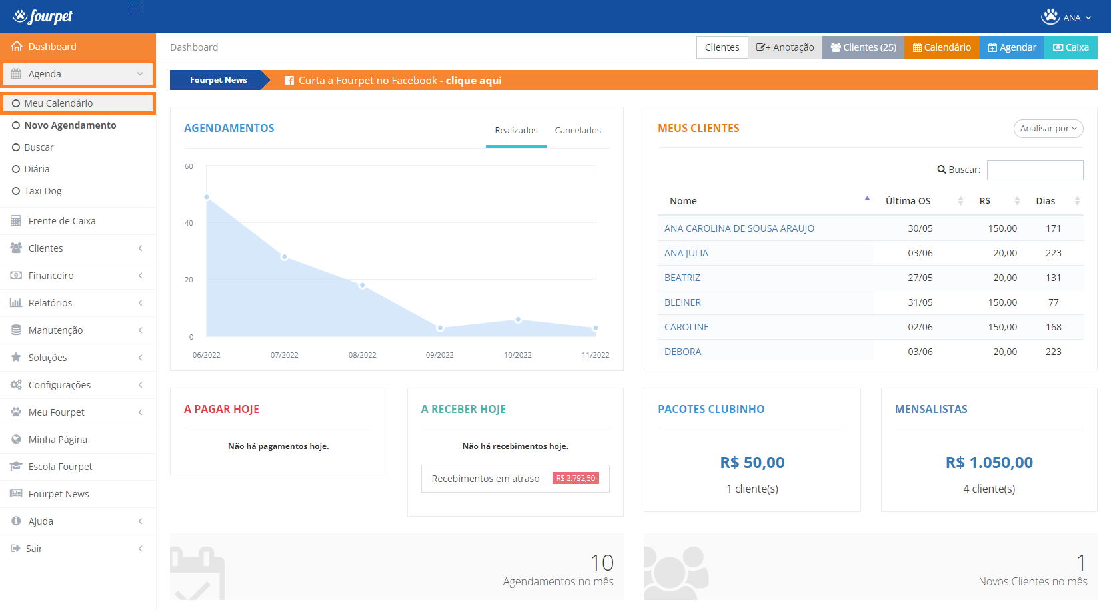Expand the Manutenção chevron
Image resolution: width=1111 pixels, height=612 pixels.
(x=141, y=330)
